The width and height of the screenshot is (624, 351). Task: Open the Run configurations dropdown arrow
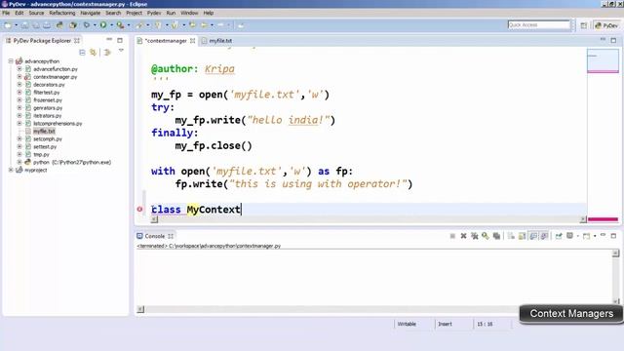point(112,25)
